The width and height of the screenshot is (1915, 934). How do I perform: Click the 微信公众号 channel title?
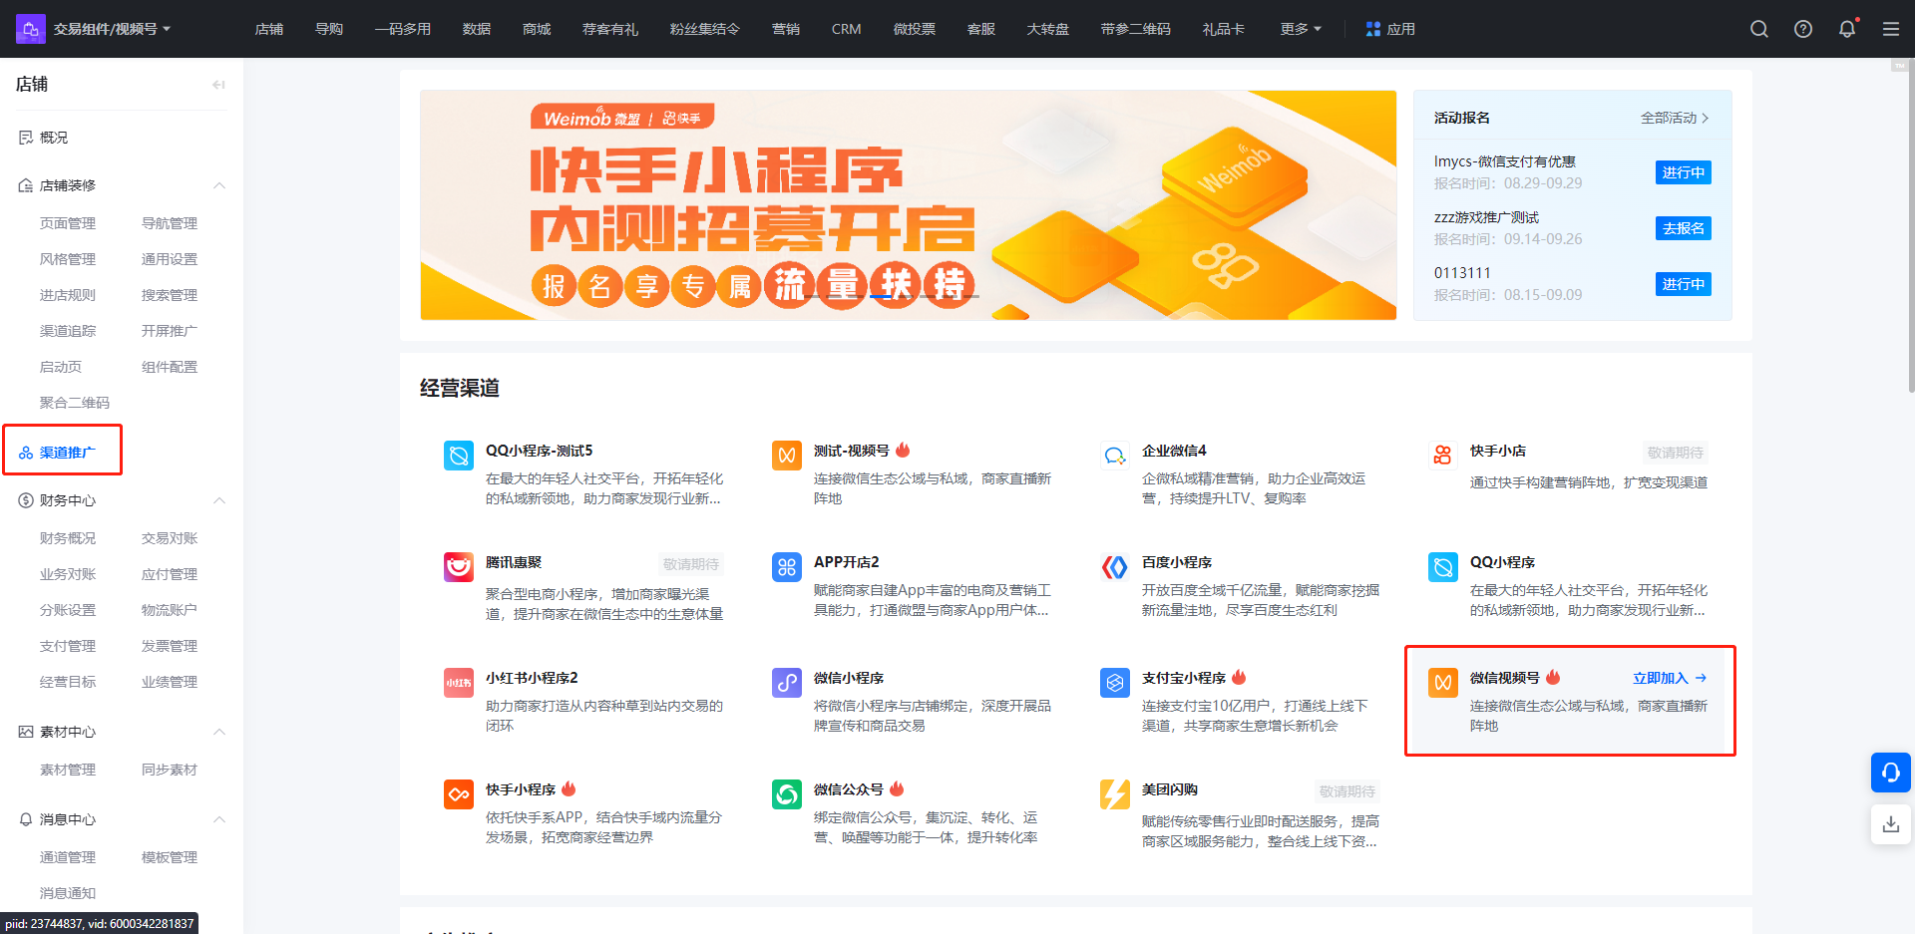(x=849, y=789)
